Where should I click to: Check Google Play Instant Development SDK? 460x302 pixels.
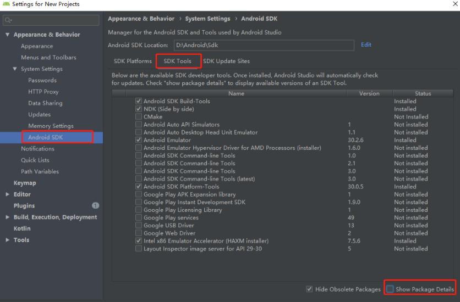pyautogui.click(x=139, y=202)
